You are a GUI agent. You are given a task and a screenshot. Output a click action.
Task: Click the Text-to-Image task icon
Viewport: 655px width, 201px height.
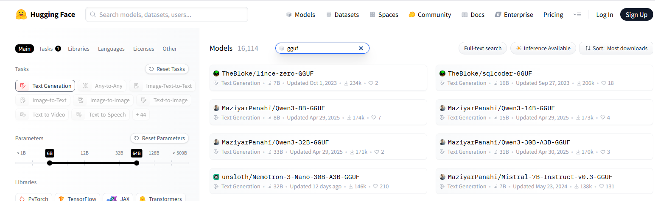point(144,100)
